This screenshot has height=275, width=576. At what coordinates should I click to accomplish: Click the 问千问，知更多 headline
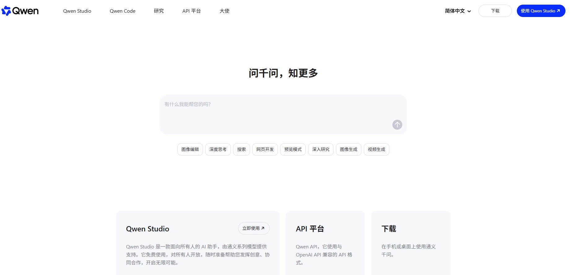(283, 73)
